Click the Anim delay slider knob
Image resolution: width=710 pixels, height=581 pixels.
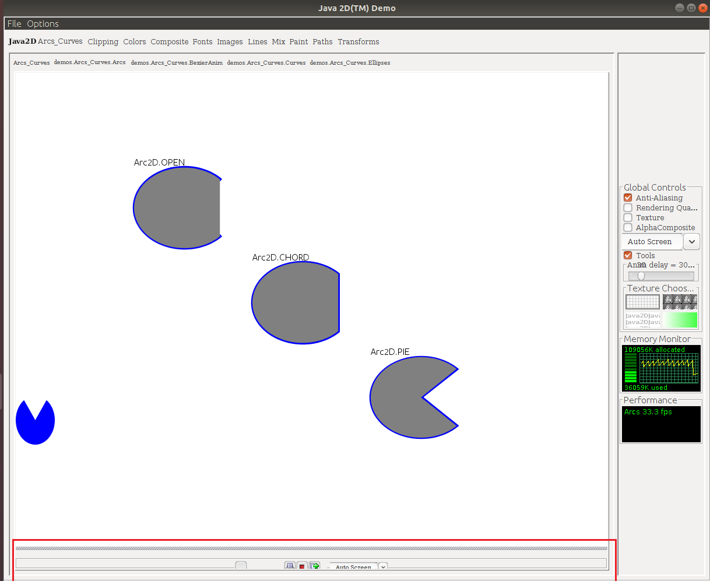(x=641, y=276)
